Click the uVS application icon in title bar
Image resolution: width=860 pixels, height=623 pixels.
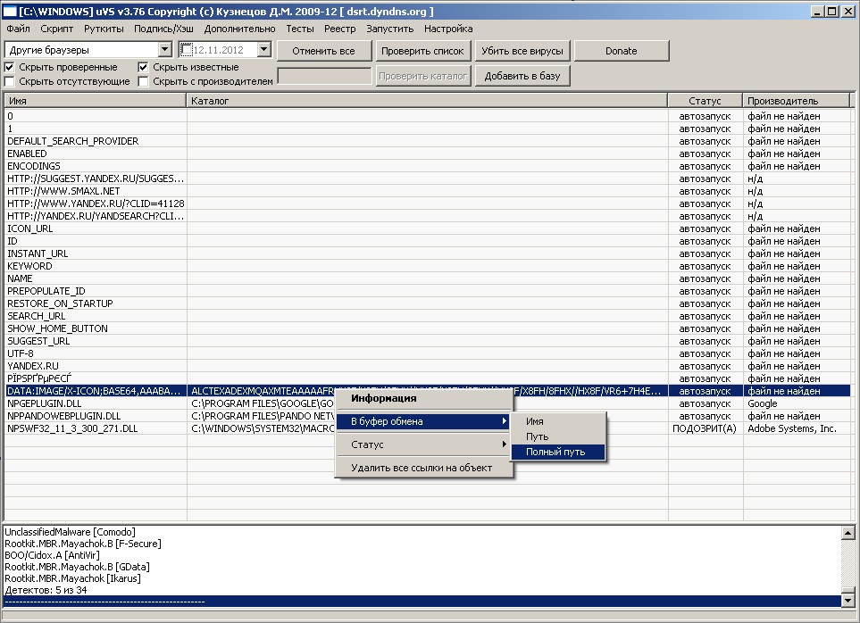tap(10, 11)
